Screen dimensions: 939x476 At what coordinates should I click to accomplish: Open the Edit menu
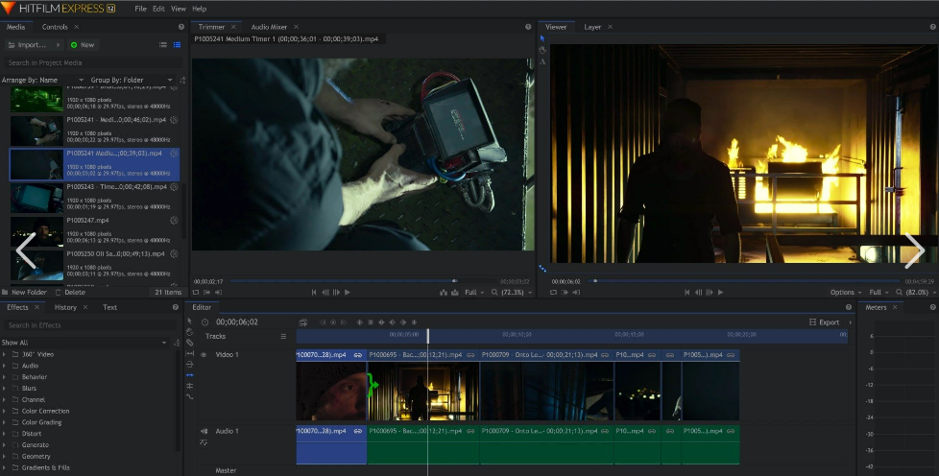[x=158, y=9]
